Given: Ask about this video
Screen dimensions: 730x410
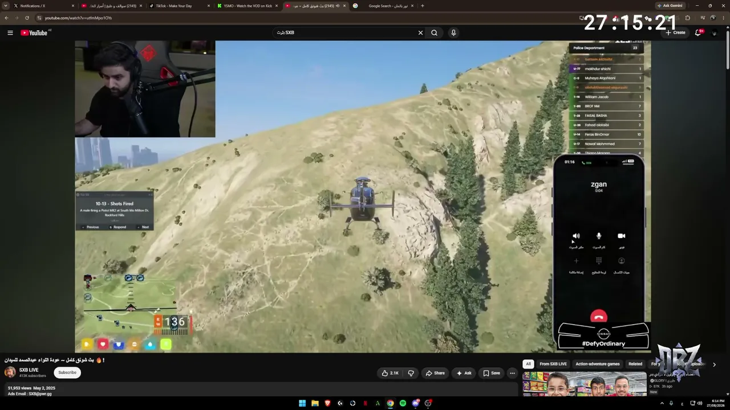Looking at the screenshot, I should tap(464, 373).
